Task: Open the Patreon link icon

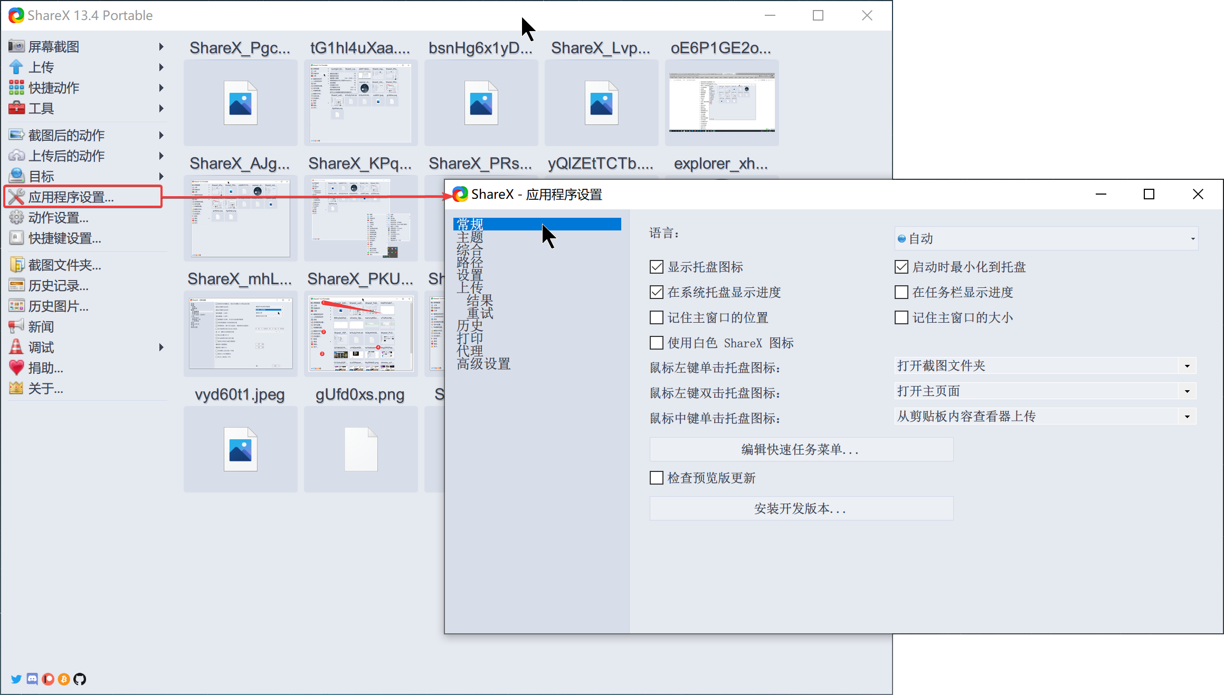Action: (x=48, y=679)
